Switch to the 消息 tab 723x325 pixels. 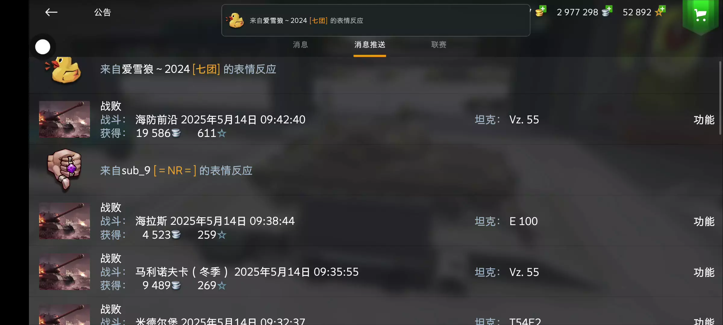point(300,45)
